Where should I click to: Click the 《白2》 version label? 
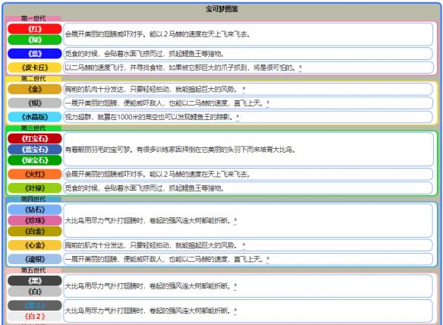coord(35,316)
